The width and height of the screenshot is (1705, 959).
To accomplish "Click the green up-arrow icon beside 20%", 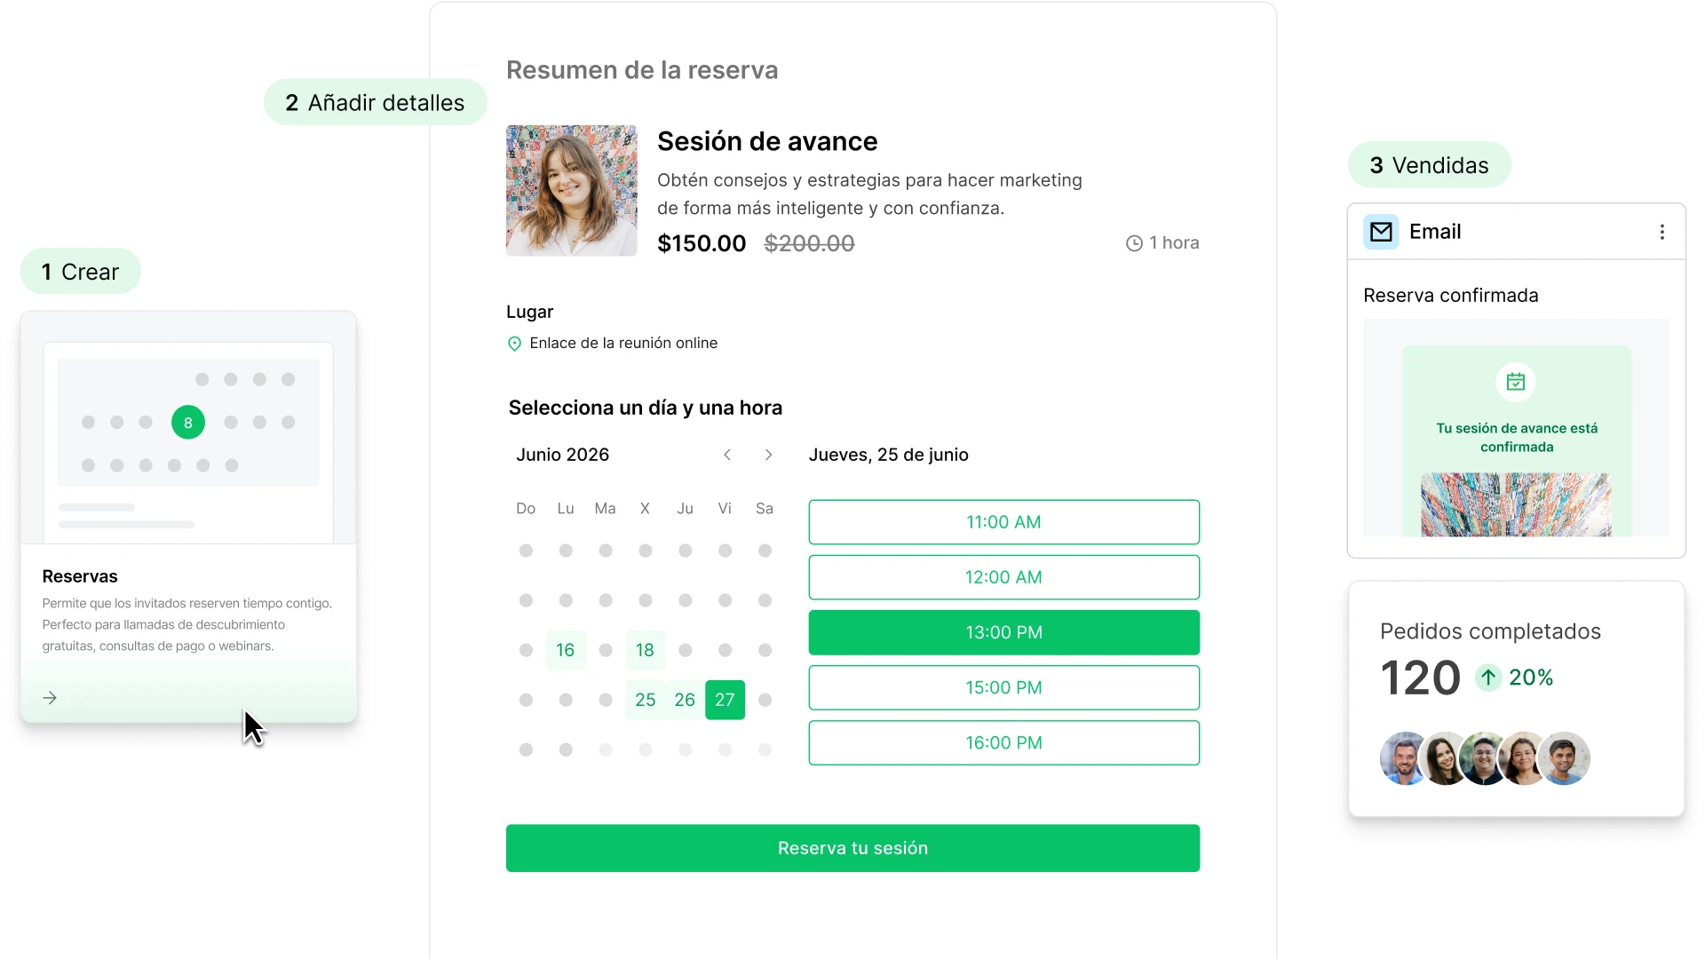I will coord(1488,678).
